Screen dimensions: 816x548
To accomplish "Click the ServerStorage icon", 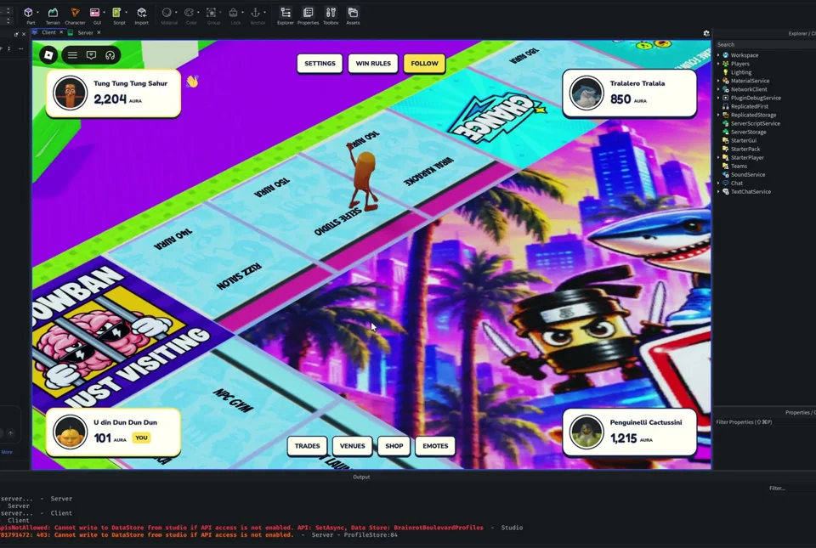I will coord(725,132).
